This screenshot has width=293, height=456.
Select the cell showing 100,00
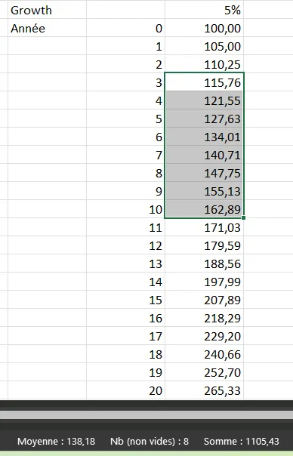204,28
